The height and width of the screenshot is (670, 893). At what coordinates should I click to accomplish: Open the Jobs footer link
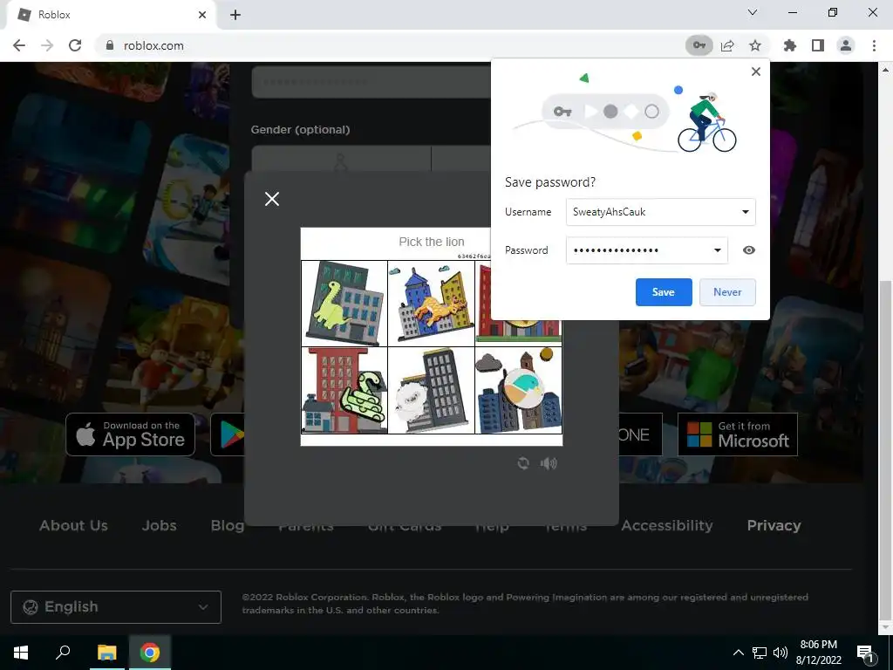(159, 525)
